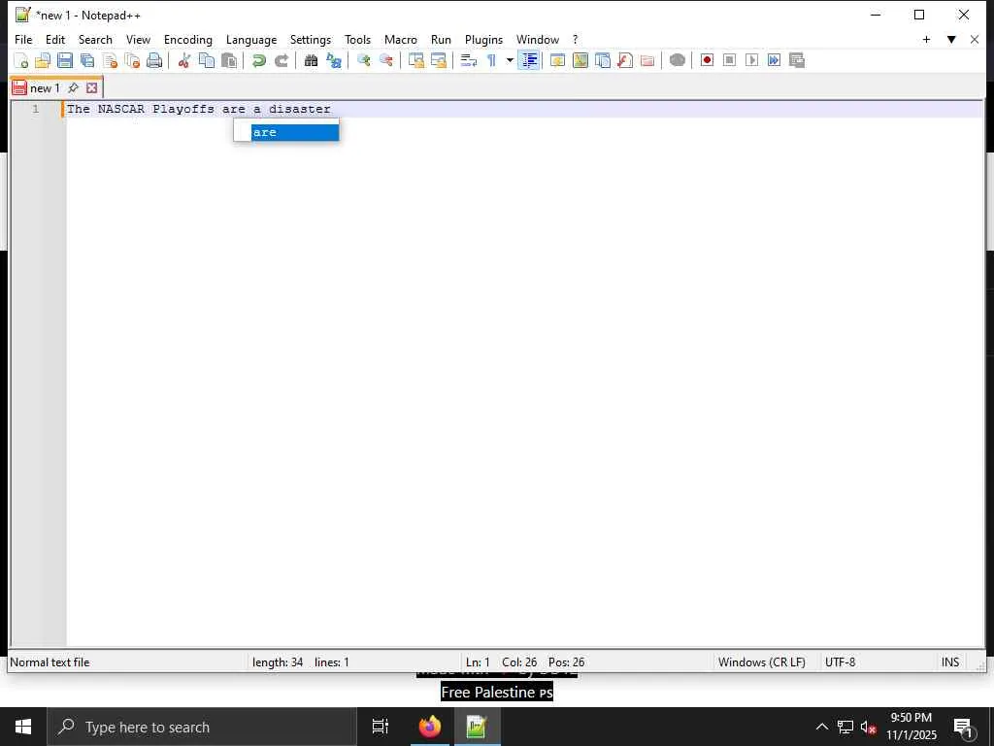Open the ? help menu
The image size is (994, 746).
[x=575, y=39]
